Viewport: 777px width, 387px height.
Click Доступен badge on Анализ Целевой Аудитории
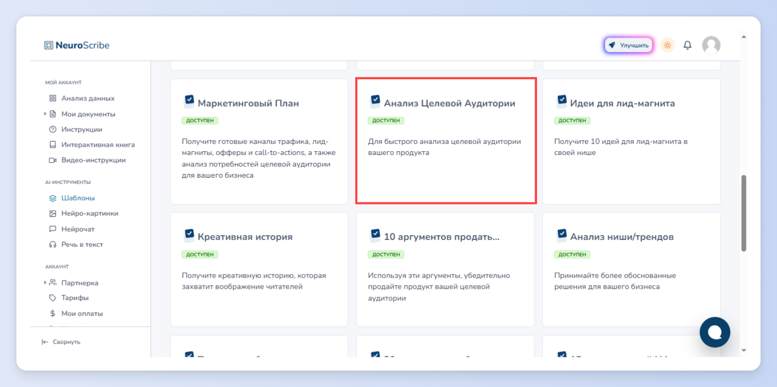(x=386, y=121)
